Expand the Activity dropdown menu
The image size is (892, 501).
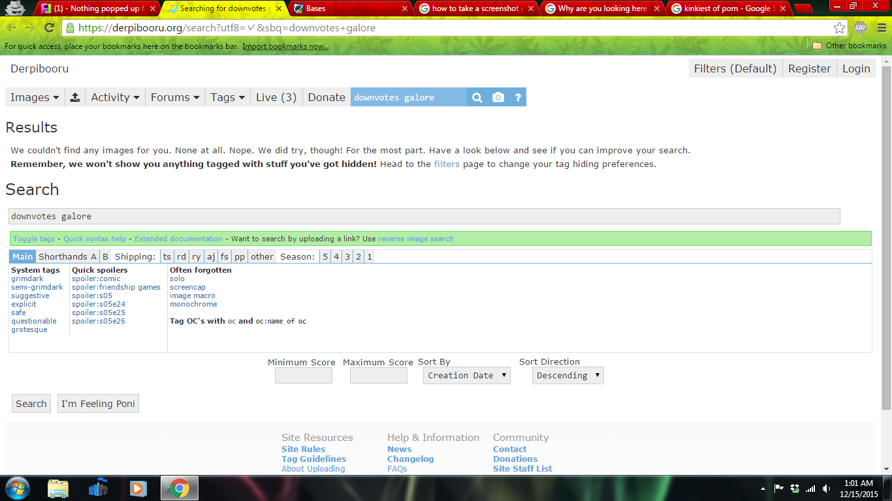coord(115,97)
